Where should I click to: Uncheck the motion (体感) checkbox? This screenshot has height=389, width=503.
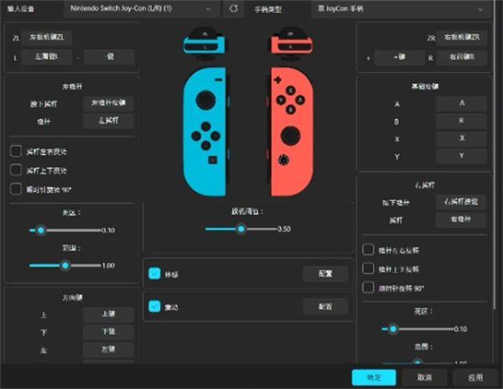click(x=154, y=273)
